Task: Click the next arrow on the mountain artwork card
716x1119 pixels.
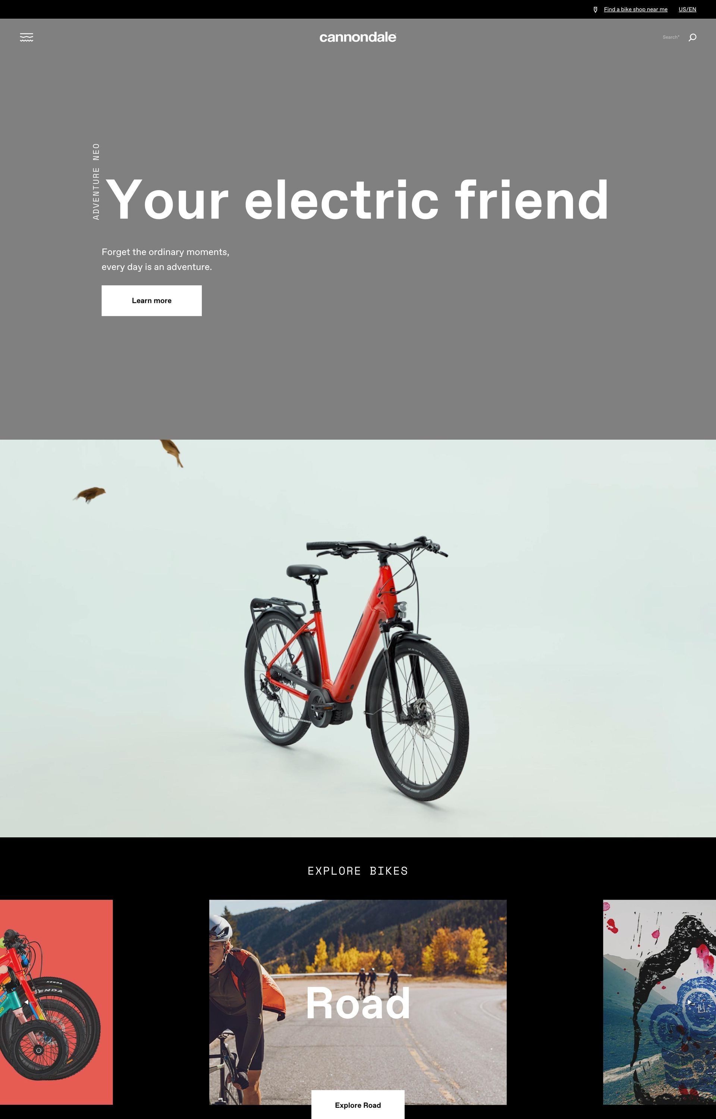Action: tap(688, 1002)
